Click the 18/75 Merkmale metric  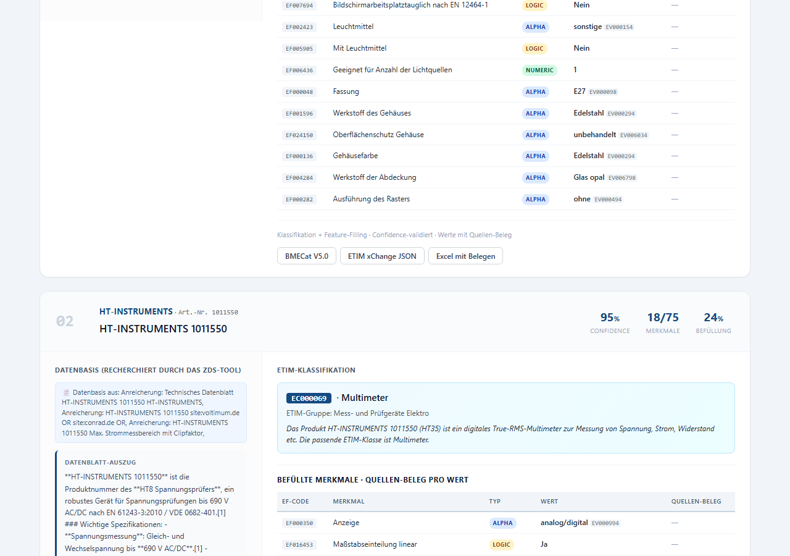point(663,322)
